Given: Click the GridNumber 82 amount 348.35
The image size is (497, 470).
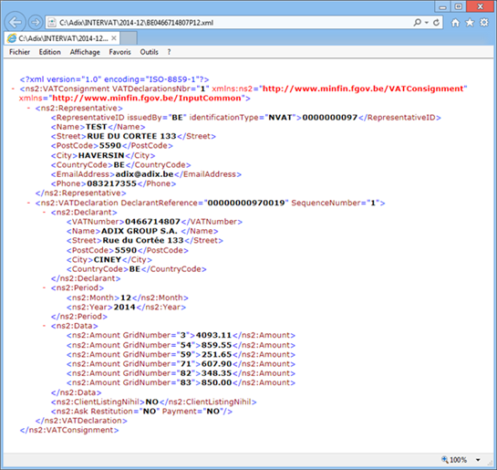Looking at the screenshot, I should [x=216, y=373].
